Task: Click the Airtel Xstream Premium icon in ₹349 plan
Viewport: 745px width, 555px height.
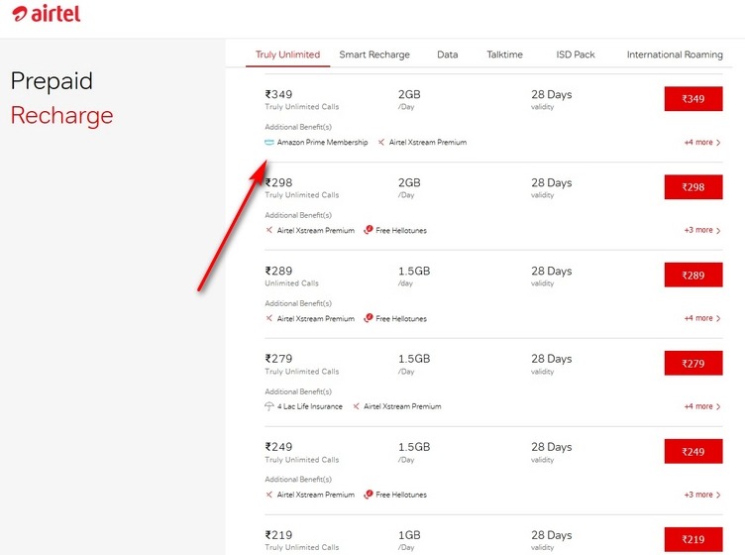Action: pos(381,142)
